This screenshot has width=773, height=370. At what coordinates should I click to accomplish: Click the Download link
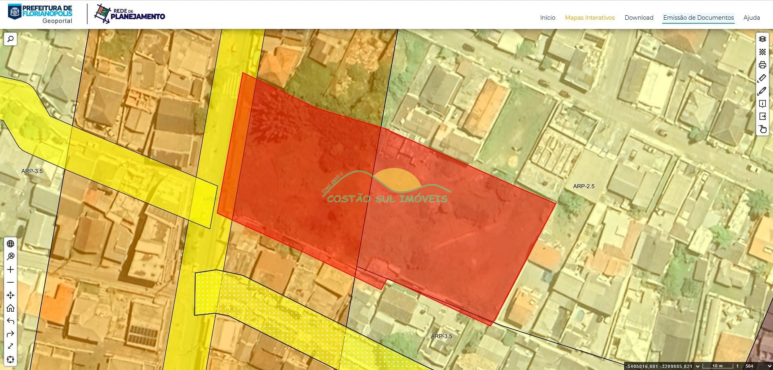pyautogui.click(x=639, y=18)
